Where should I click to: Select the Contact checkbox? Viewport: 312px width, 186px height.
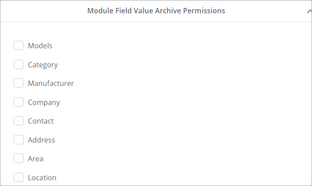[x=19, y=121]
